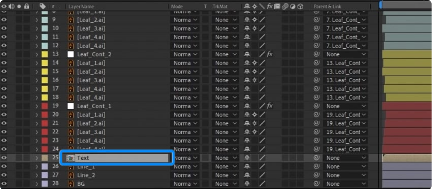Click the yellow timeline bar of Leaf_Cont_2
Screen dimensions: 432x189
pyautogui.click(x=407, y=54)
